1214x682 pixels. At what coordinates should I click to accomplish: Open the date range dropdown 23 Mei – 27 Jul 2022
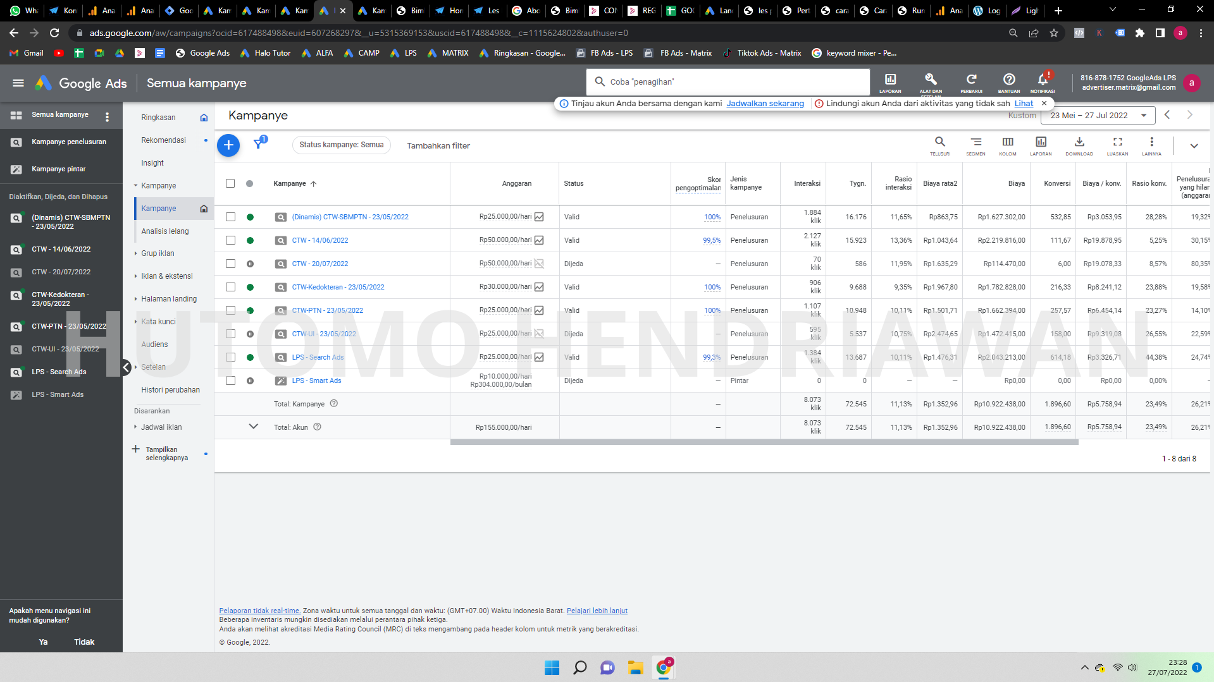[x=1098, y=116]
